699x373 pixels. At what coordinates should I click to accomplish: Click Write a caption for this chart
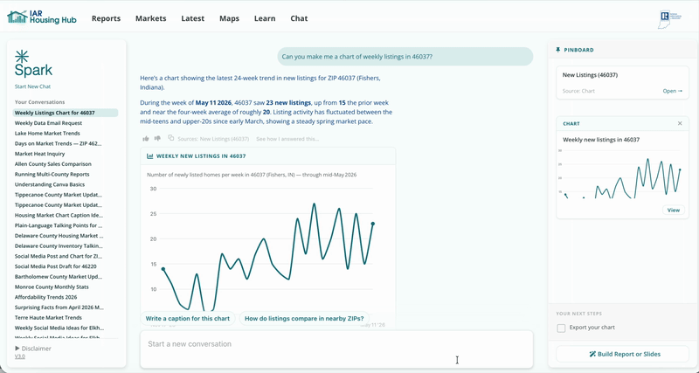tap(188, 318)
